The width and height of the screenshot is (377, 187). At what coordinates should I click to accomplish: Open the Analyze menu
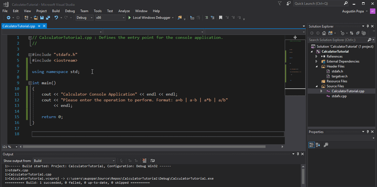(x=124, y=11)
